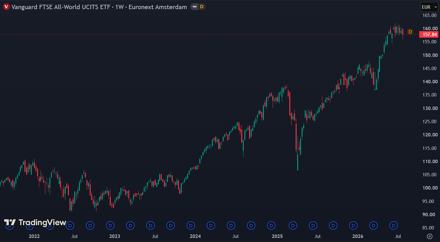
Task: Click the dividend marker just above the 2023 label
Action: pyautogui.click(x=110, y=225)
